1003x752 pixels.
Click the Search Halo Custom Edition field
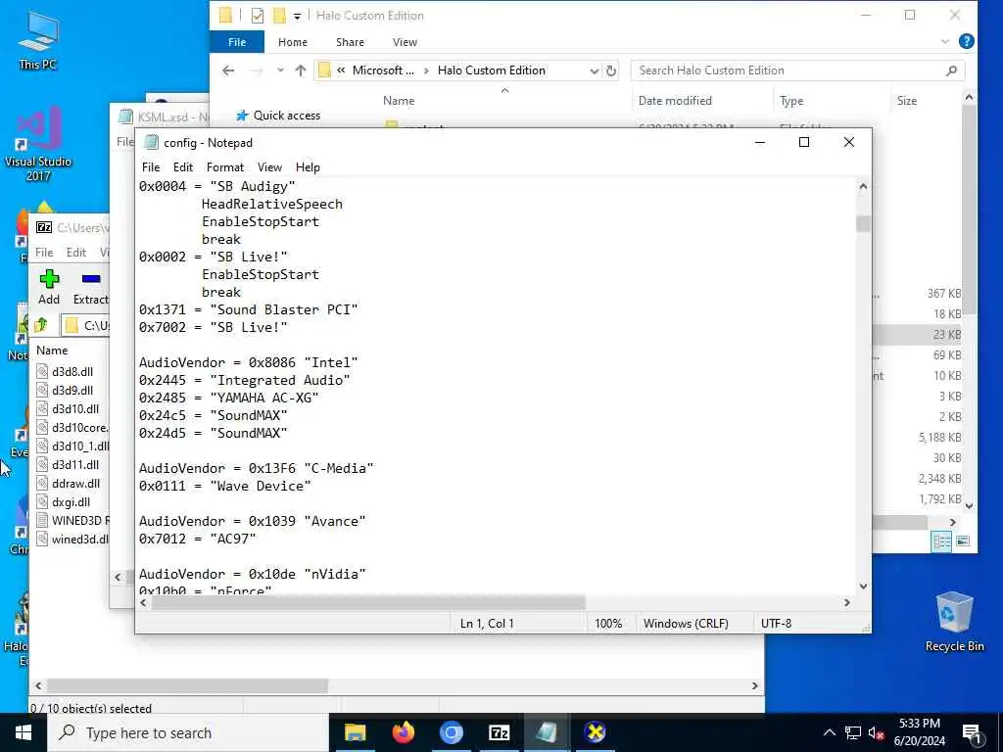pyautogui.click(x=797, y=70)
